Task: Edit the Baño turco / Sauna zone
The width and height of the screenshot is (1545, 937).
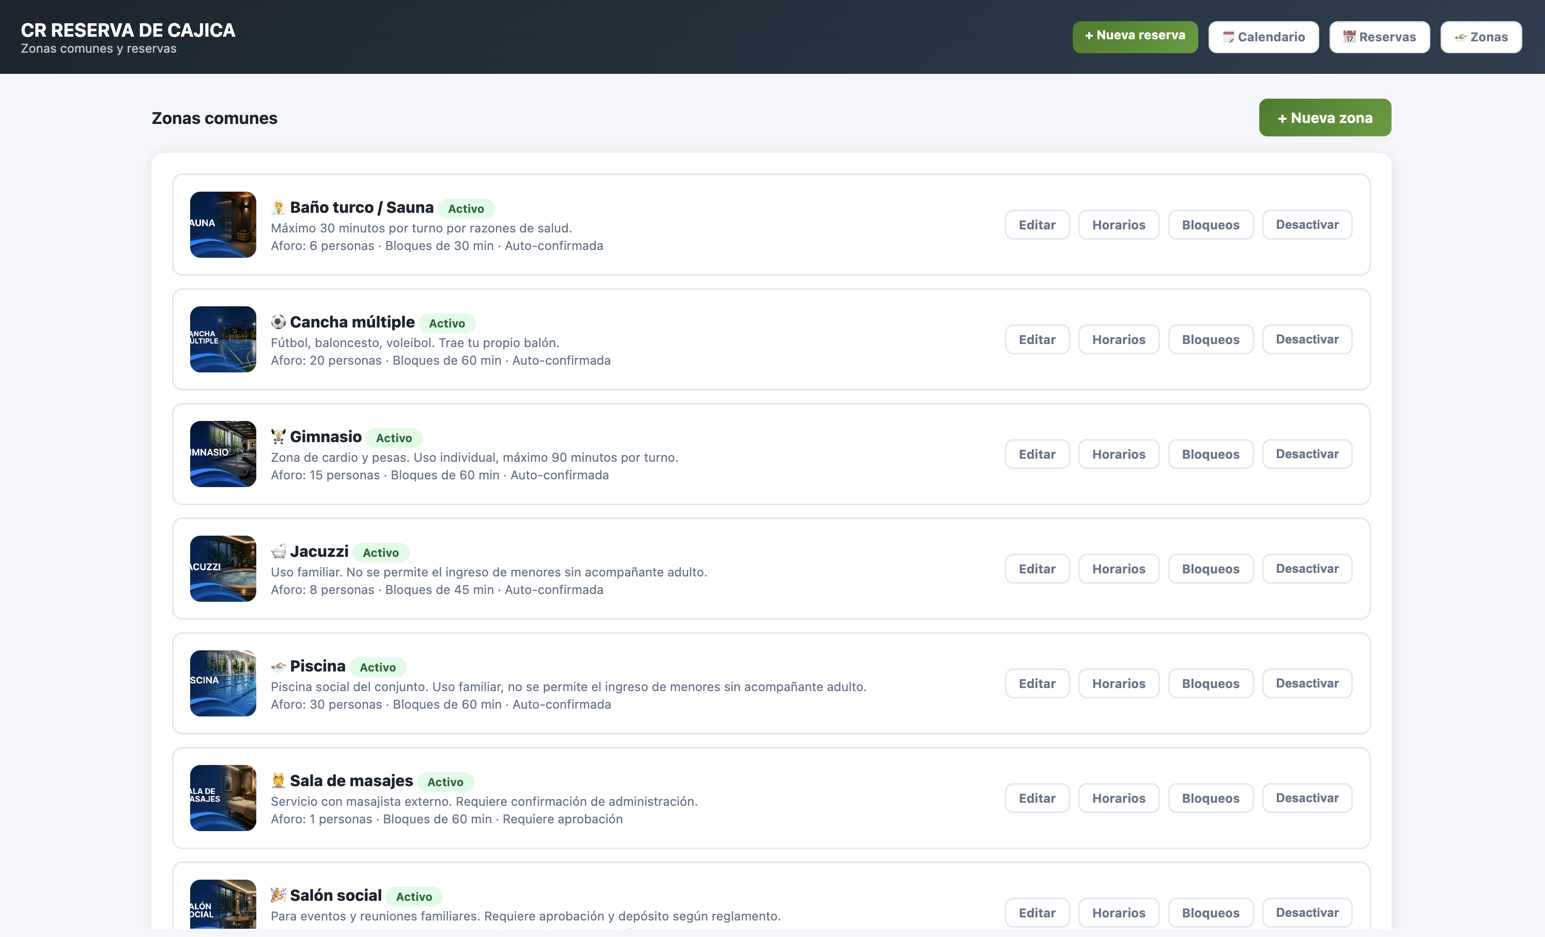Action: pyautogui.click(x=1037, y=224)
